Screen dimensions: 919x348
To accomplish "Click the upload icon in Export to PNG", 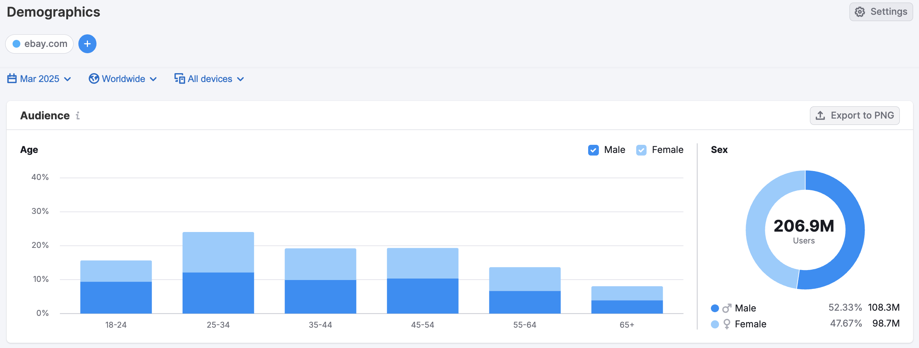I will [x=821, y=115].
